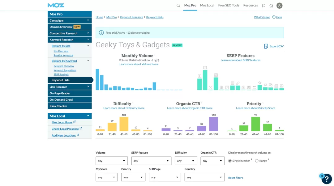
Task: Open the SERP feature filter dropdown
Action: (x=151, y=161)
